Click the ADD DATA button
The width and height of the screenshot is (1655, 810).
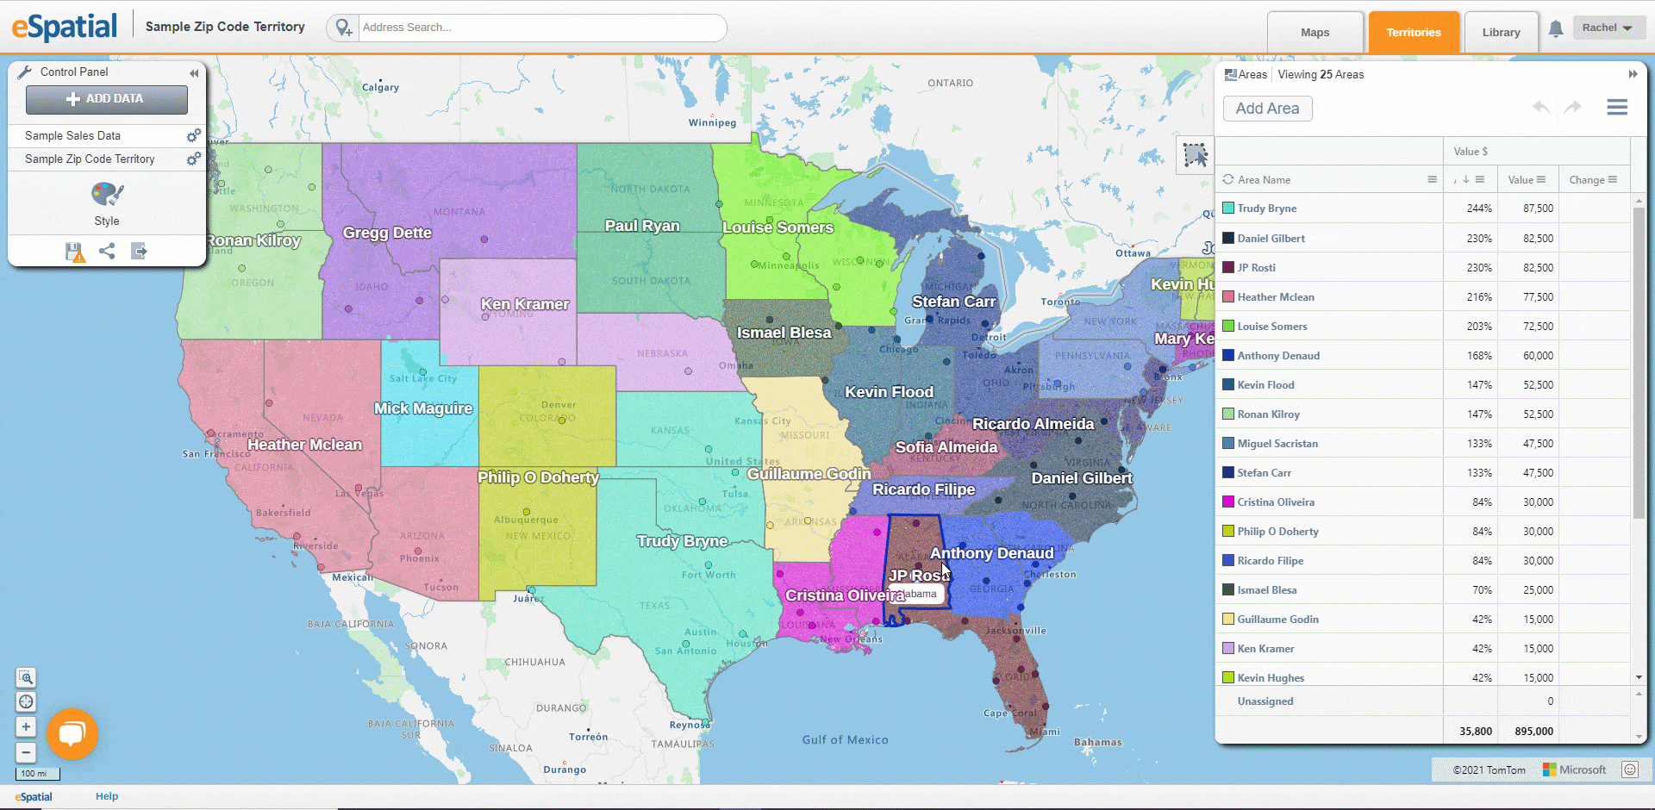pyautogui.click(x=107, y=99)
